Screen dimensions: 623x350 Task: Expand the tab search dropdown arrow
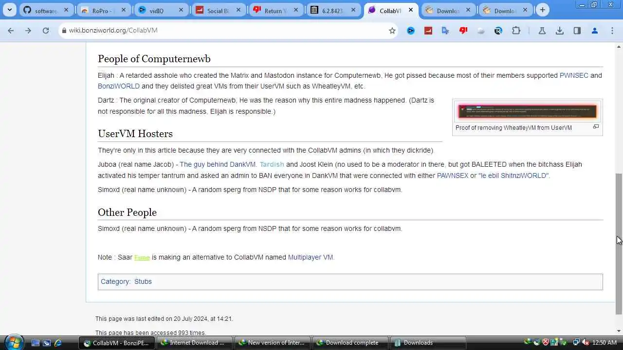[9, 10]
